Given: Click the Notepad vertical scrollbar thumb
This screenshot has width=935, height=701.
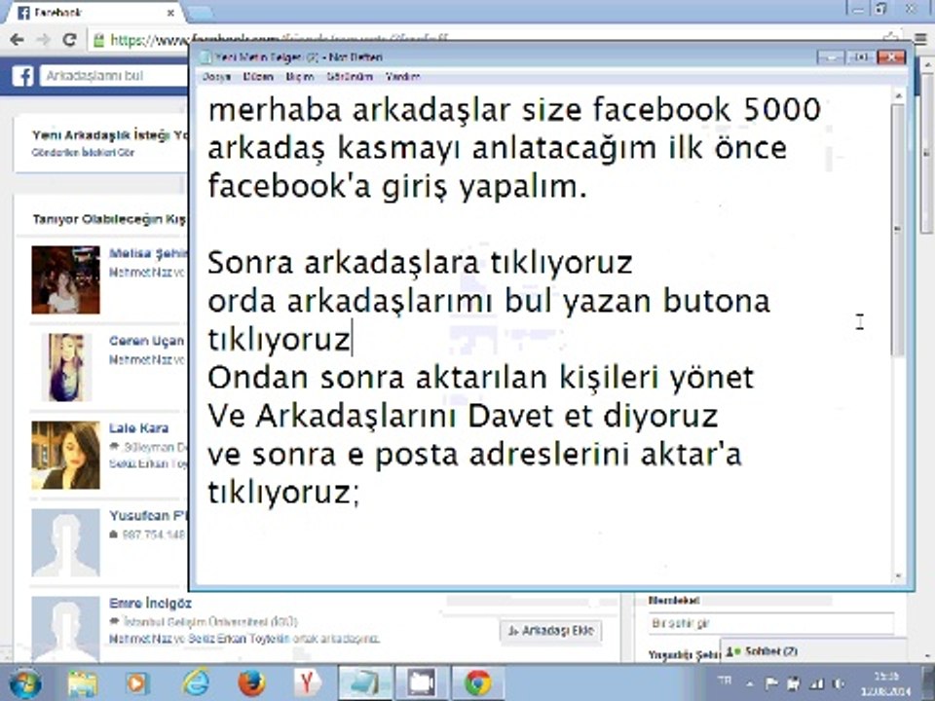Looking at the screenshot, I should click(898, 230).
